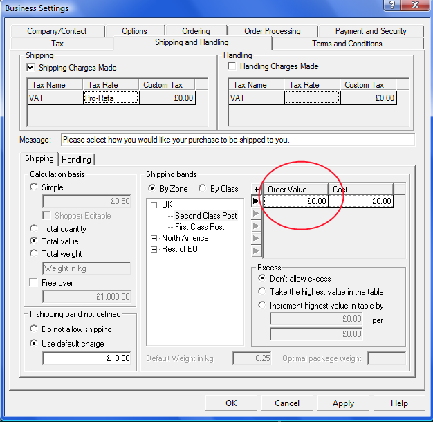Click the shipping Message text field
Image resolution: width=433 pixels, height=422 pixels.
pos(237,140)
